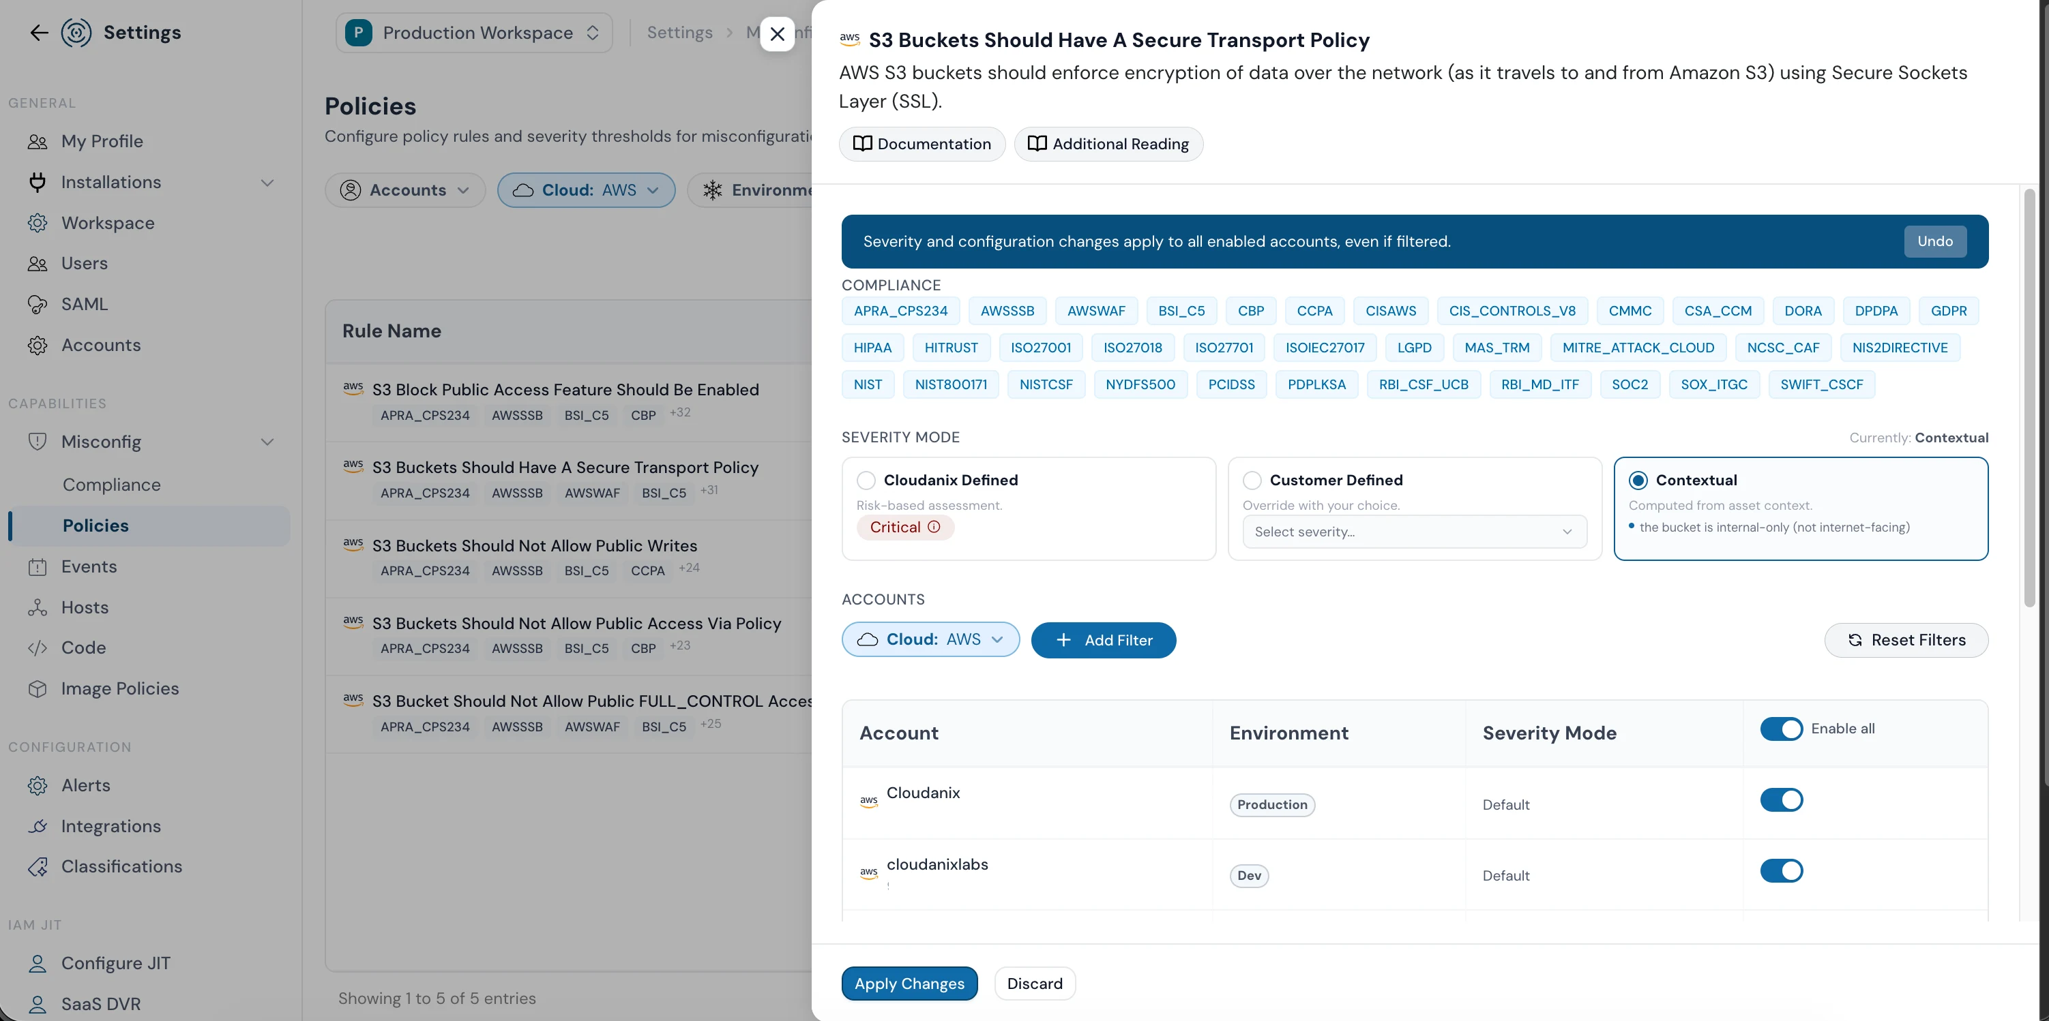Click the panel vertical scrollbar

pos(2029,397)
